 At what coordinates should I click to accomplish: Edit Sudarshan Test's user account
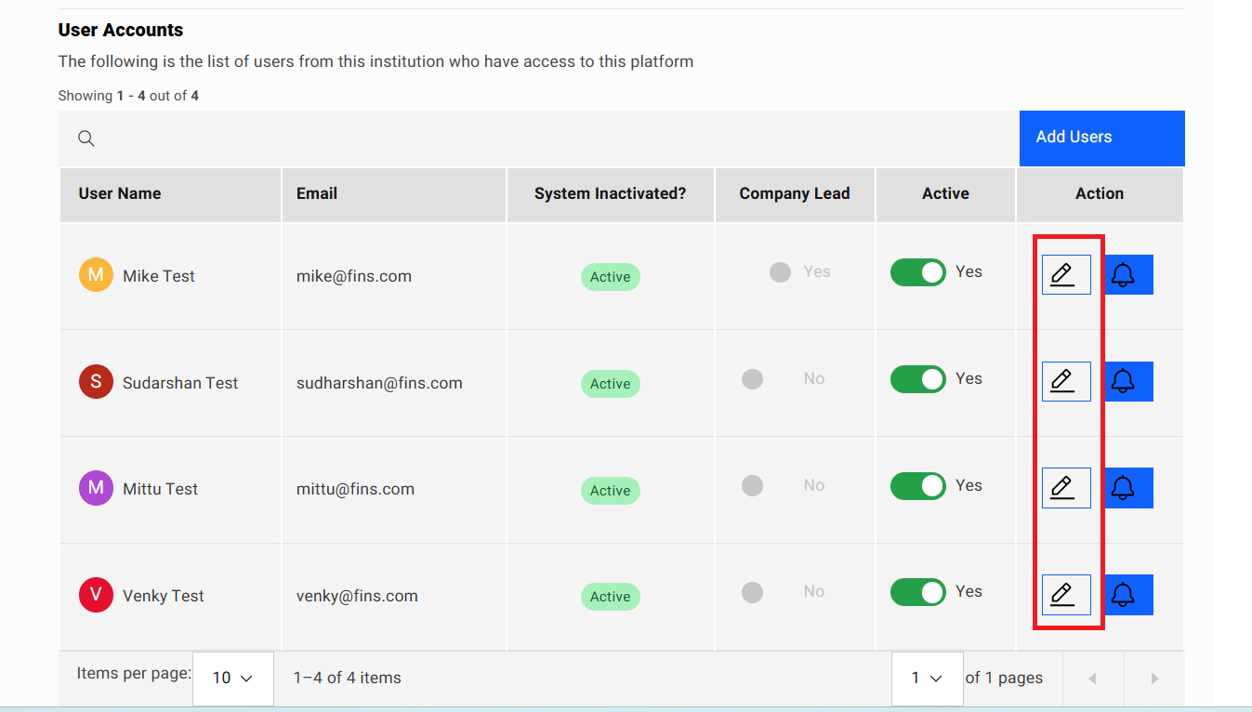click(x=1065, y=381)
